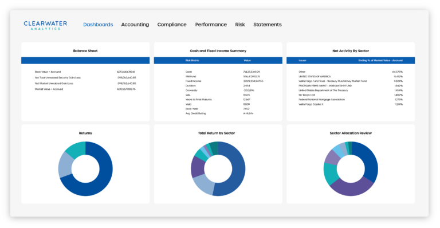Click the Risk Metric column header
The height and width of the screenshot is (228, 440).
tap(192, 60)
